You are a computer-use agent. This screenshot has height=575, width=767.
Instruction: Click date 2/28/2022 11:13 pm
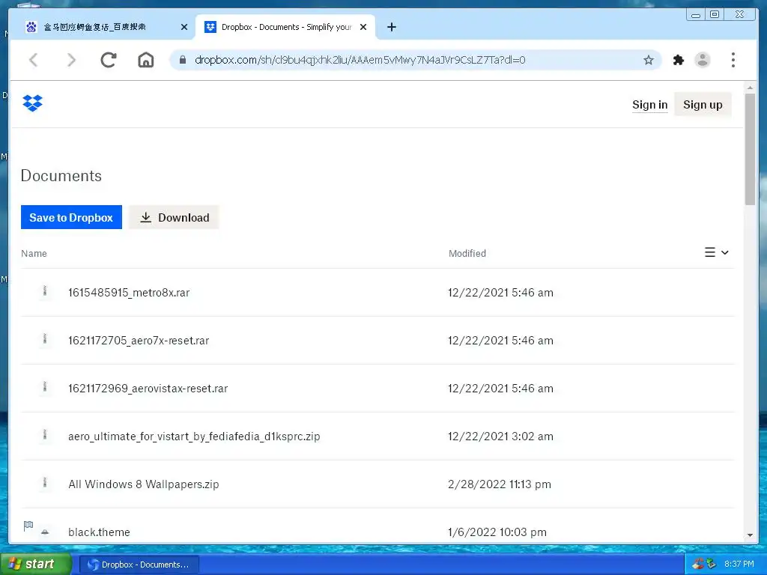pos(500,484)
